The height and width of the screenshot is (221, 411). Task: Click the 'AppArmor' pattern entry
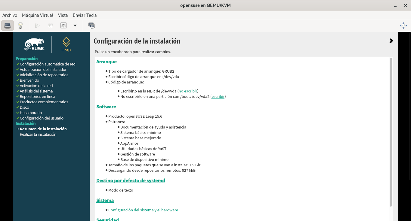point(129,143)
